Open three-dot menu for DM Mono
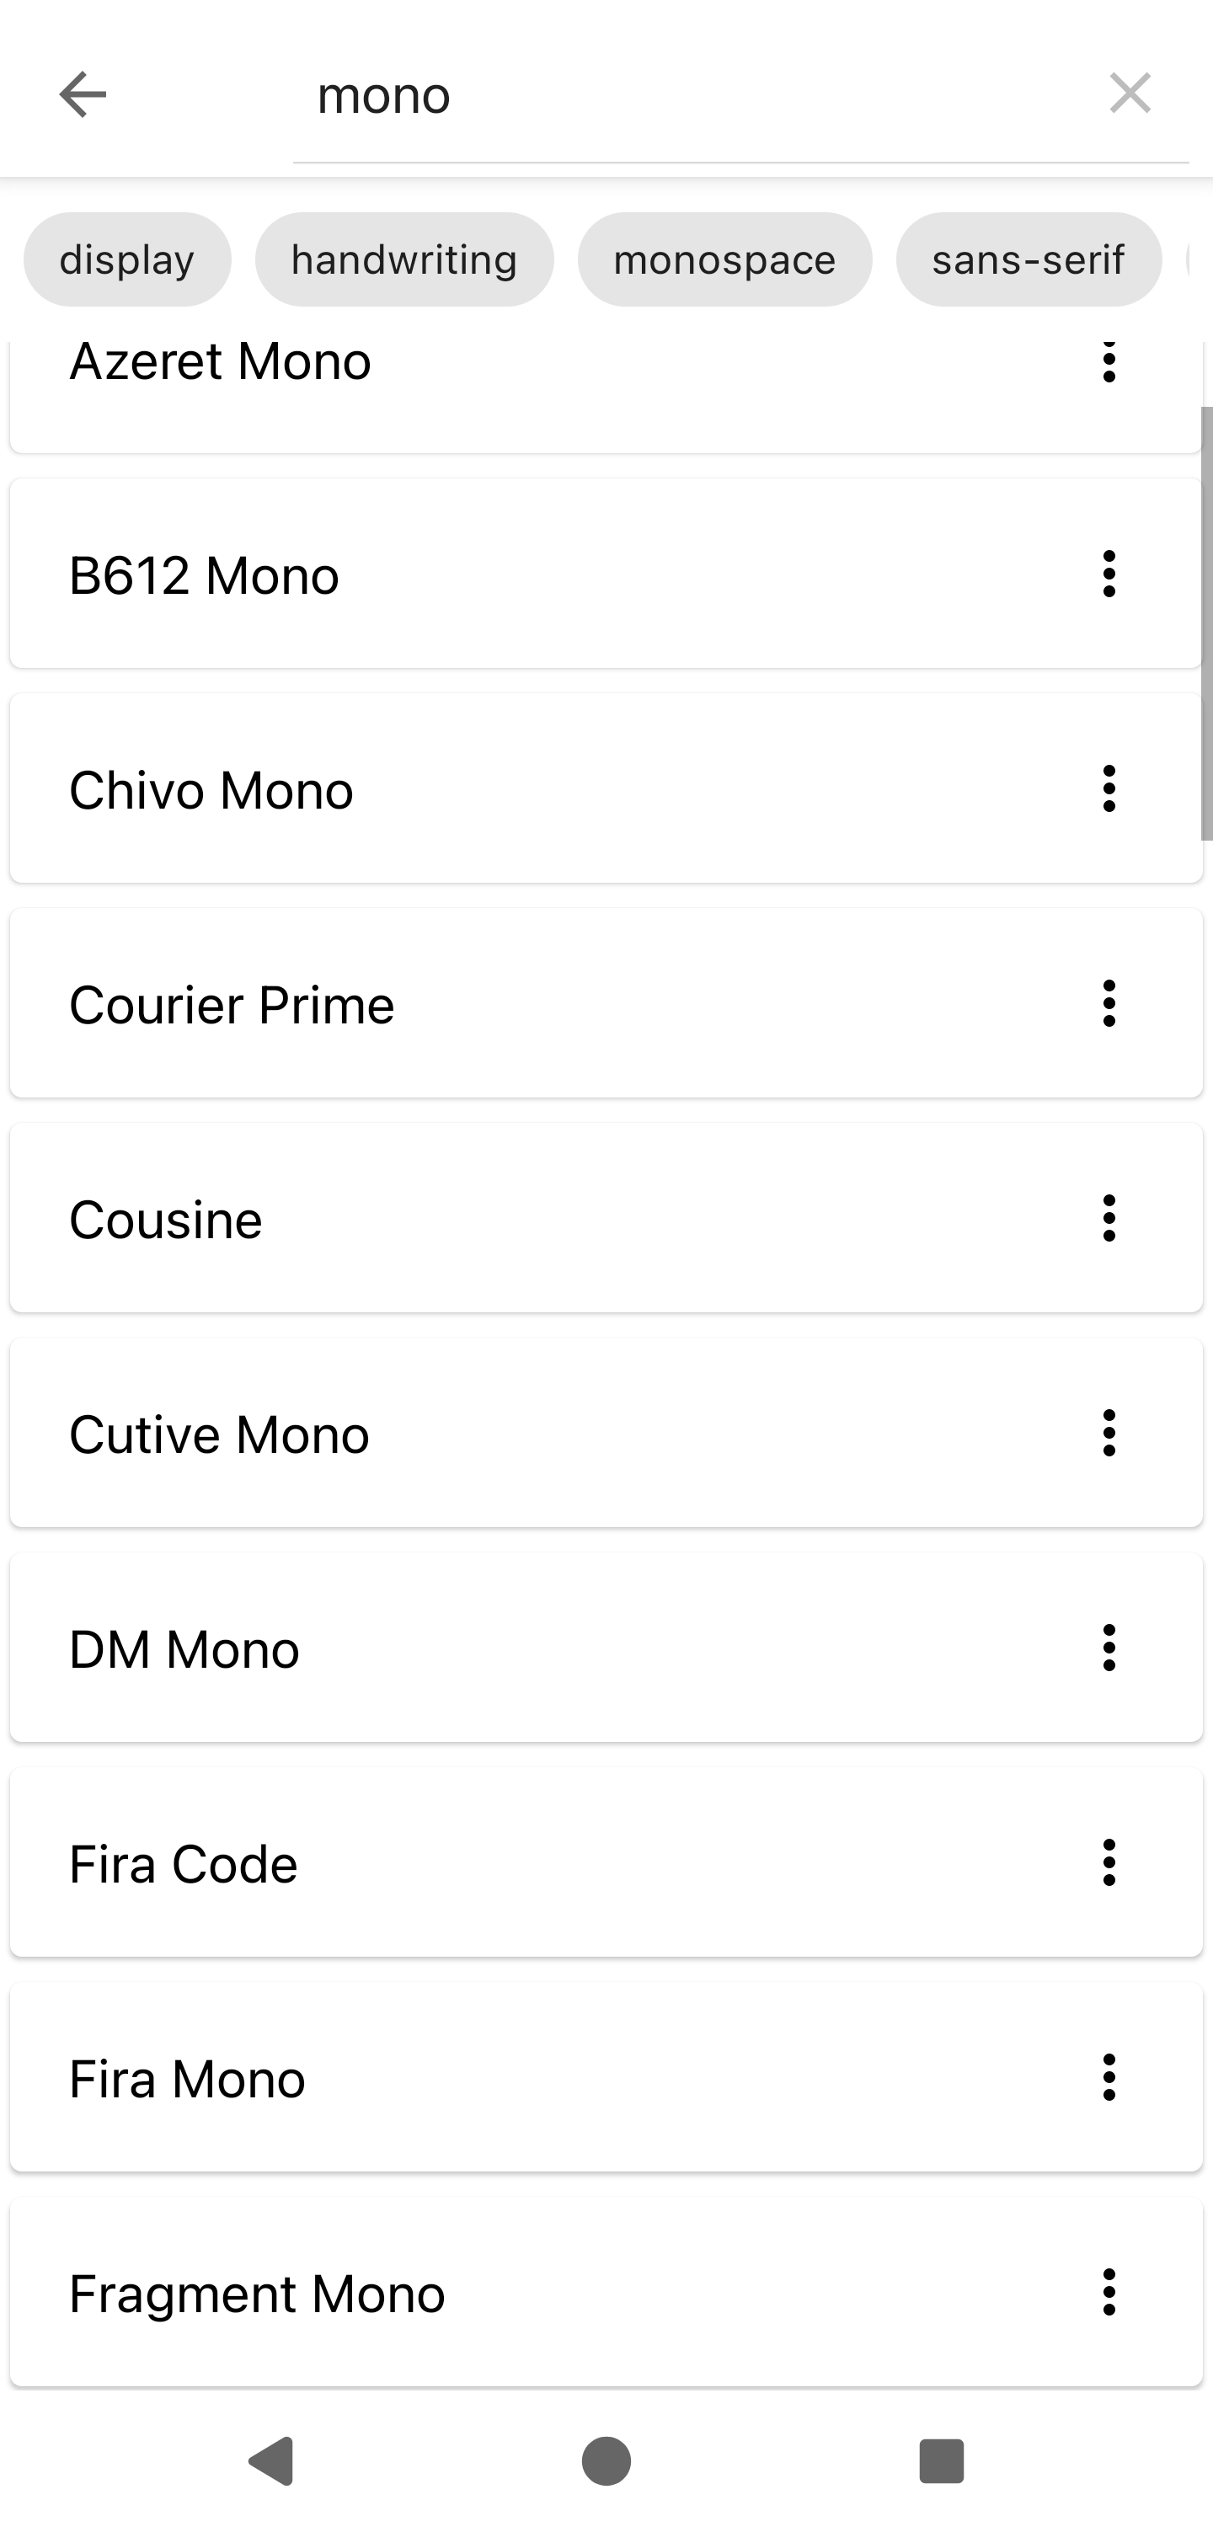This screenshot has width=1213, height=2532. point(1109,1648)
